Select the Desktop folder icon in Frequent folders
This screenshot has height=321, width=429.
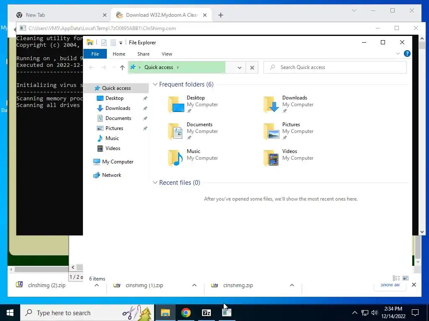[x=176, y=104]
